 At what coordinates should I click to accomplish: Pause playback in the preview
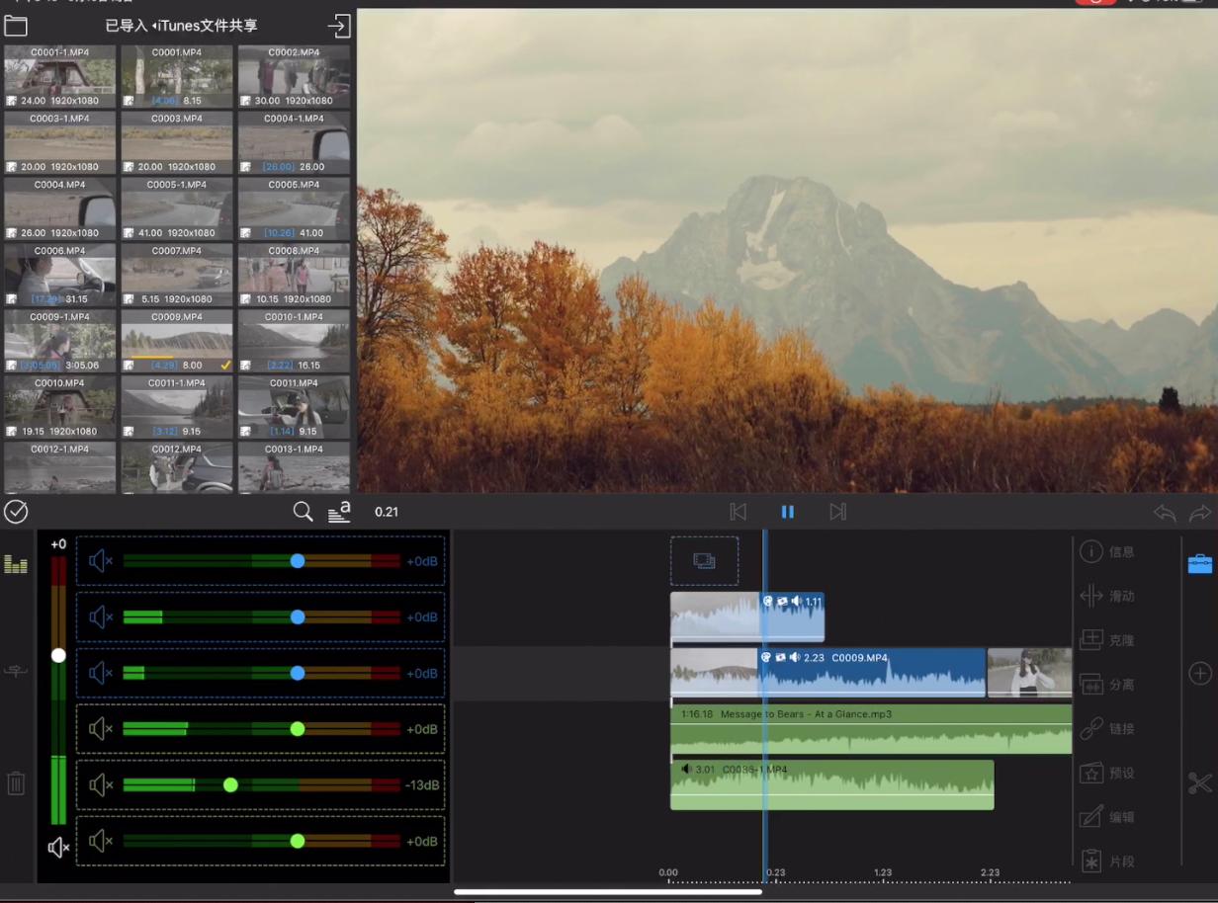coord(787,512)
